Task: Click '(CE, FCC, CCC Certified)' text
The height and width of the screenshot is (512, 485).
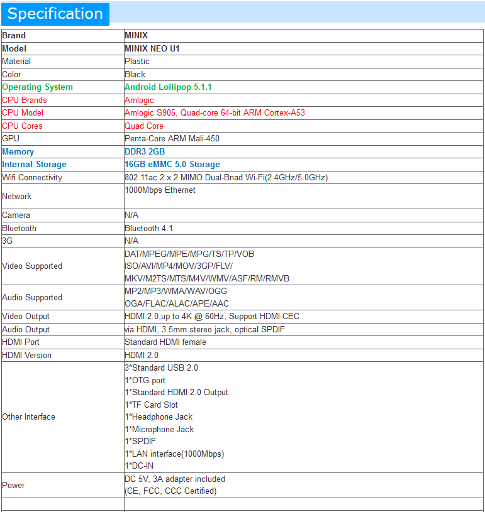Action: coord(170,491)
